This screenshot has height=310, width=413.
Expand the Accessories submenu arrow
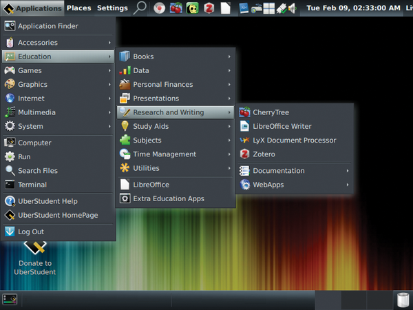click(x=109, y=43)
